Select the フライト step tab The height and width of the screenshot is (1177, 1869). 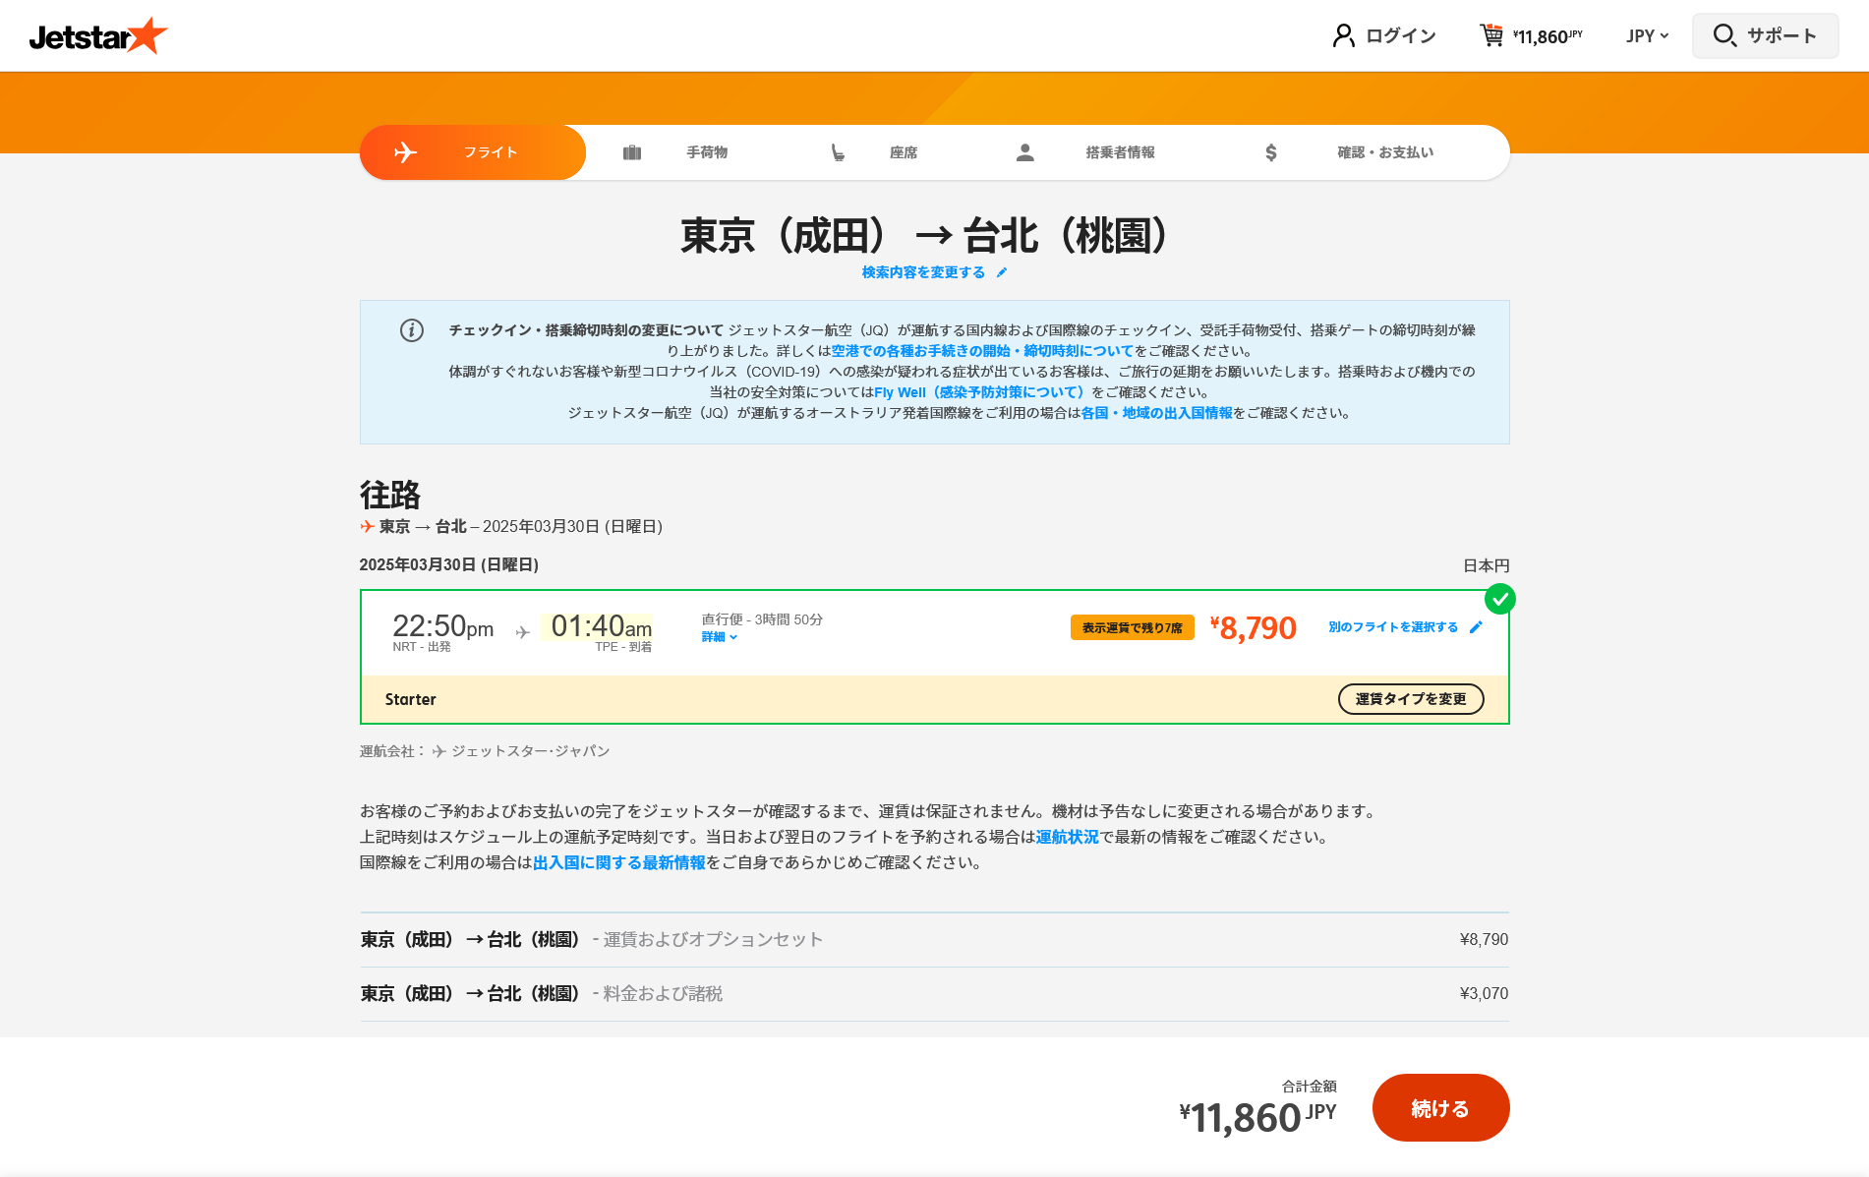pos(473,152)
